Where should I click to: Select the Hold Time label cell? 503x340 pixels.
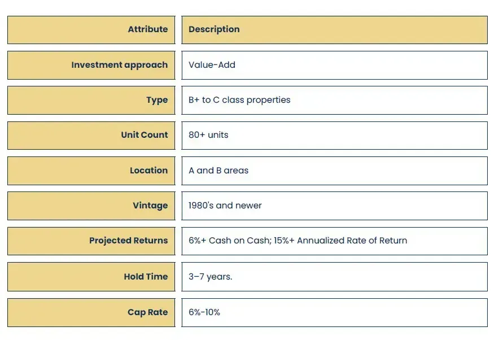[91, 277]
